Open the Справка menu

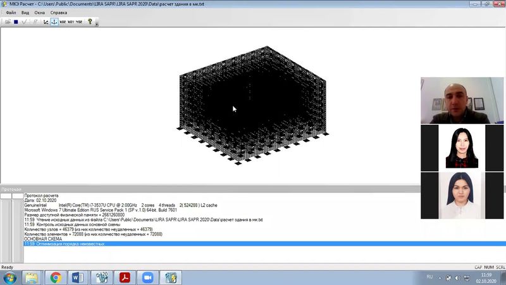click(58, 13)
